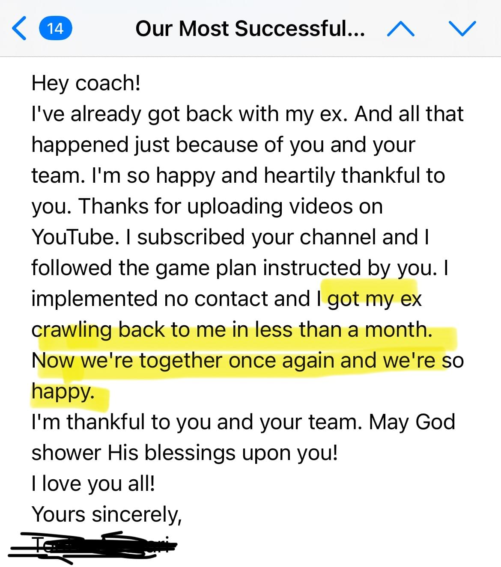Screen dimensions: 501x567
Task: Tap the highlighted word 'happy.'
Action: [x=63, y=392]
